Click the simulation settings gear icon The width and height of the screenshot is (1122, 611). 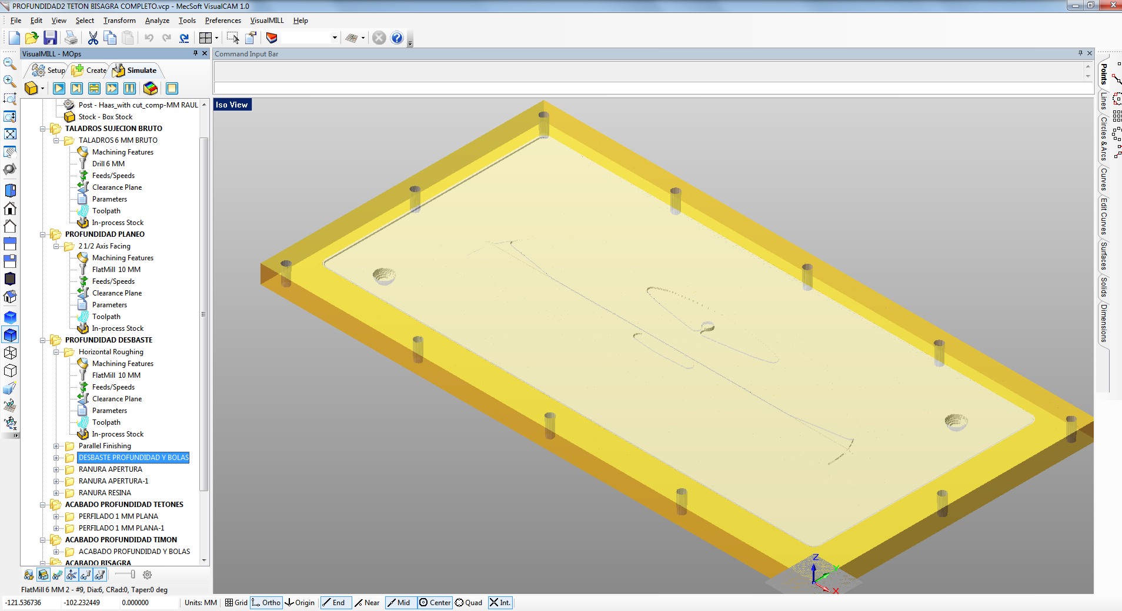coord(148,575)
